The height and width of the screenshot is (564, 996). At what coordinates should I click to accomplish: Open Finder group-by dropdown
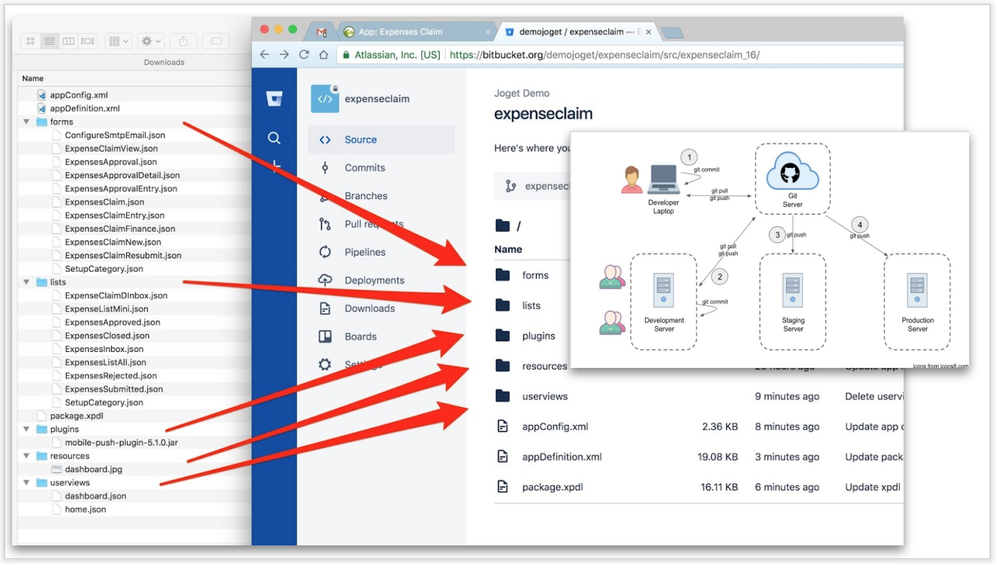(x=119, y=41)
